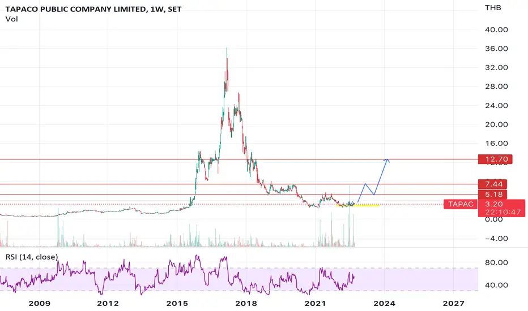Select the 12.70 price level label
This screenshot has width=528, height=311.
[495, 159]
